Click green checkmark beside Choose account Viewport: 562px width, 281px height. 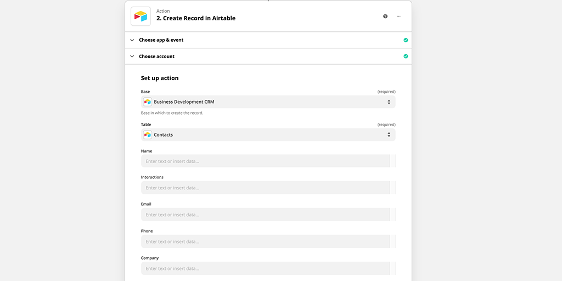[x=406, y=57]
